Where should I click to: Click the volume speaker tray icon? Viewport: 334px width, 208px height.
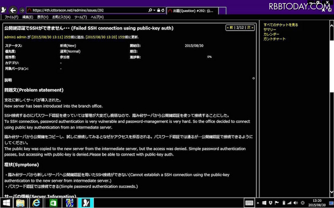point(296,203)
